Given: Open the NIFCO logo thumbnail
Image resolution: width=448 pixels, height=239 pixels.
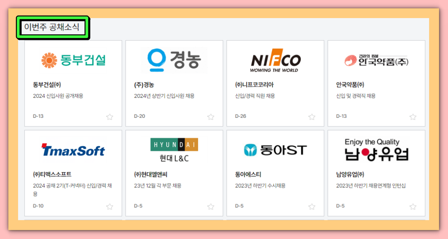Looking at the screenshot, I should tap(275, 60).
